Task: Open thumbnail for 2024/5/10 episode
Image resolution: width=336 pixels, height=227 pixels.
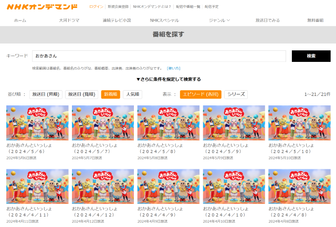Action: tap(300, 123)
